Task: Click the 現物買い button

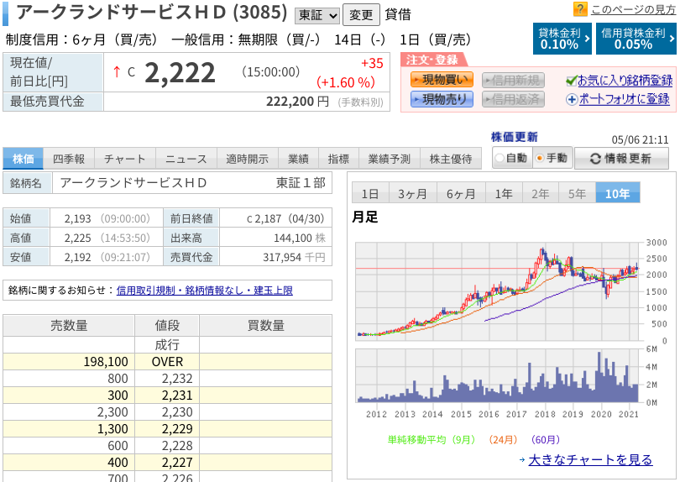Action: [442, 80]
